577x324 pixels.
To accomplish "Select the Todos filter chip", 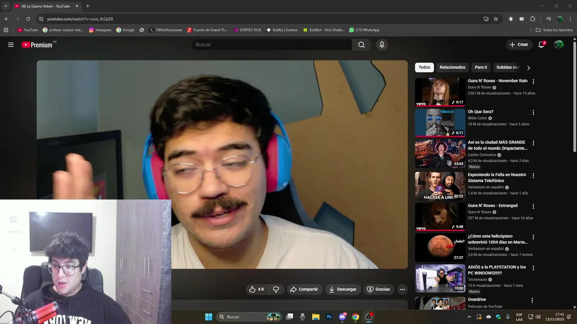I will 424,67.
